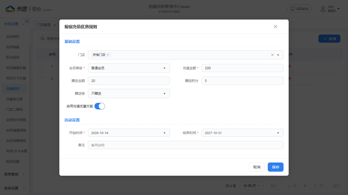Expand the 报表查询 menu section
This screenshot has width=348, height=195.
click(15, 174)
